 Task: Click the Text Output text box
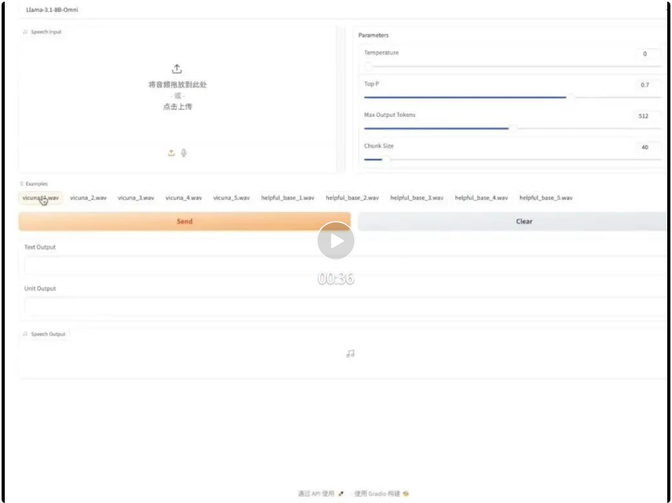point(340,265)
